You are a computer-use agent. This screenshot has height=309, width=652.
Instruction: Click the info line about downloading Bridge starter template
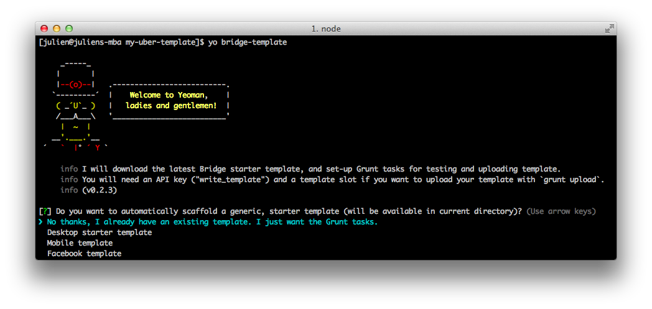310,169
